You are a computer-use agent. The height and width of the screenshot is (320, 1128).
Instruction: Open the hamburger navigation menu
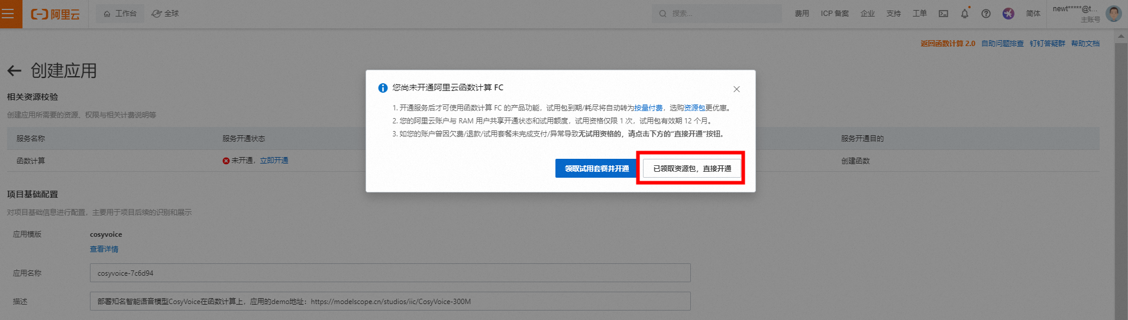(9, 14)
